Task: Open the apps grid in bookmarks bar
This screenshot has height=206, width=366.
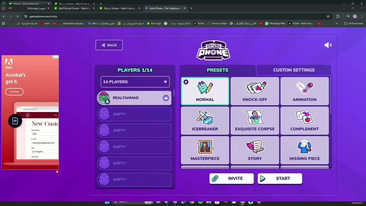Action: click(3, 23)
